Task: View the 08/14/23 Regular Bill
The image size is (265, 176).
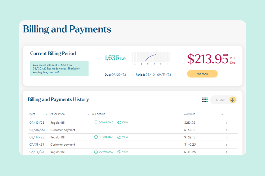Action: pyautogui.click(x=123, y=137)
